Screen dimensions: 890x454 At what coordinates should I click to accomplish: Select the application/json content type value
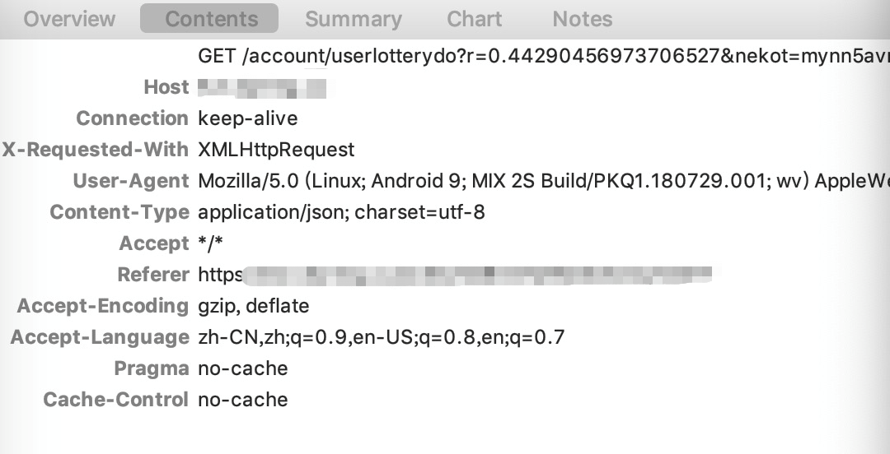pyautogui.click(x=341, y=212)
